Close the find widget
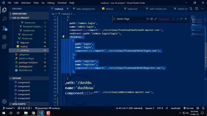The width and height of the screenshot is (207, 116). coord(186,19)
